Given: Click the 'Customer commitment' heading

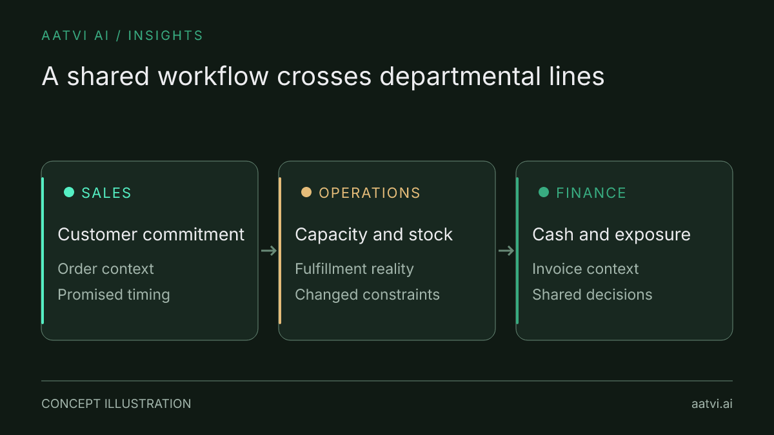Looking at the screenshot, I should [x=151, y=235].
